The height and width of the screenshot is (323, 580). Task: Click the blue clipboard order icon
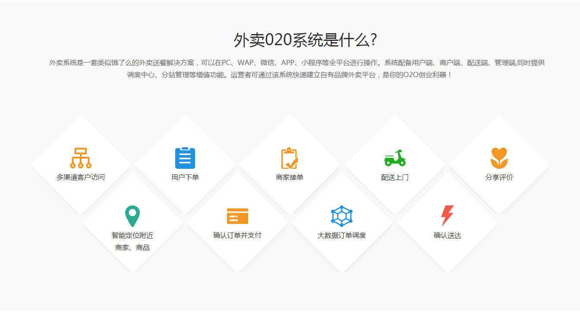pyautogui.click(x=185, y=158)
